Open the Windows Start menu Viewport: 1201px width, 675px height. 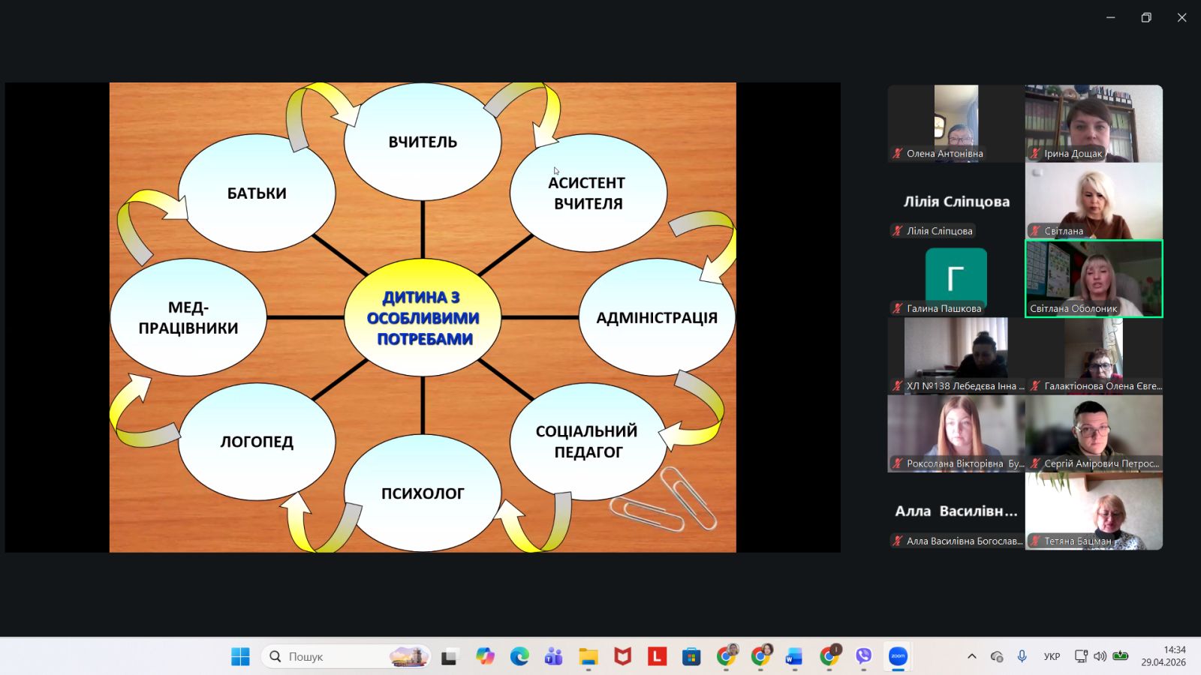(240, 656)
